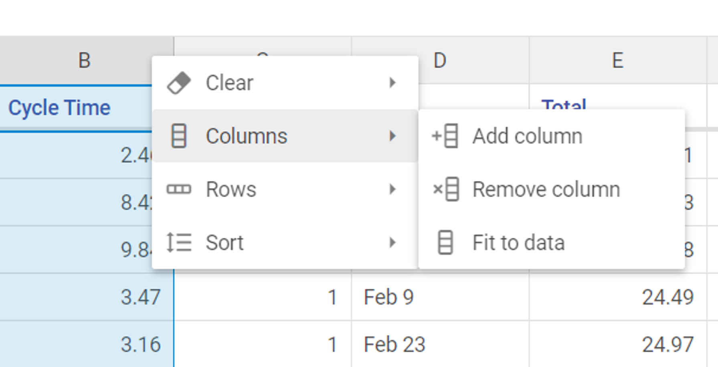The height and width of the screenshot is (367, 718).
Task: Click the Columns submenu arrow
Action: [x=392, y=136]
